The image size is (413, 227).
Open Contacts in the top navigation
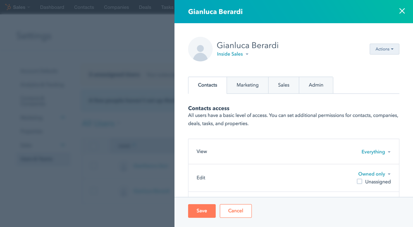click(x=84, y=7)
